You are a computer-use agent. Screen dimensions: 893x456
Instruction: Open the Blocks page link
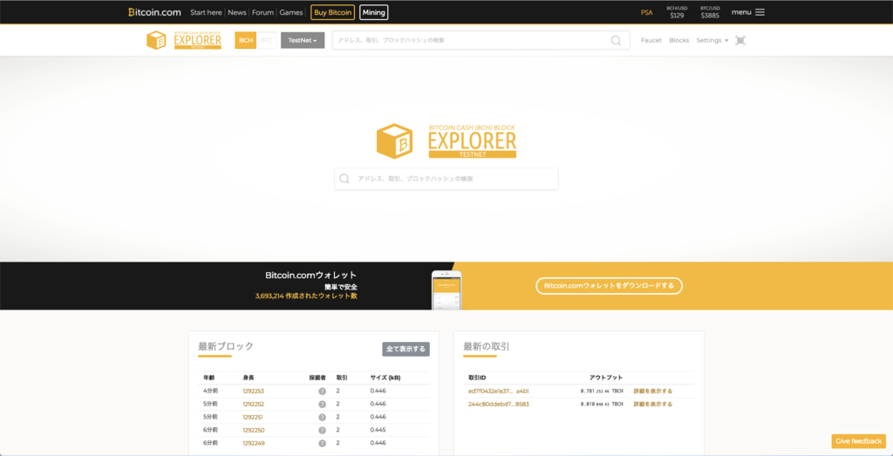(678, 40)
